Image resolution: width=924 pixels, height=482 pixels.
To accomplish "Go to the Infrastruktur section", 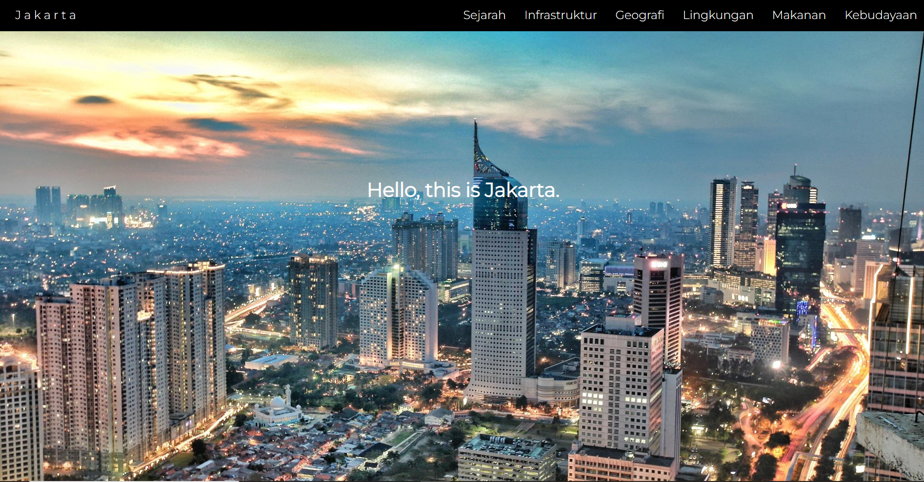I will (561, 15).
